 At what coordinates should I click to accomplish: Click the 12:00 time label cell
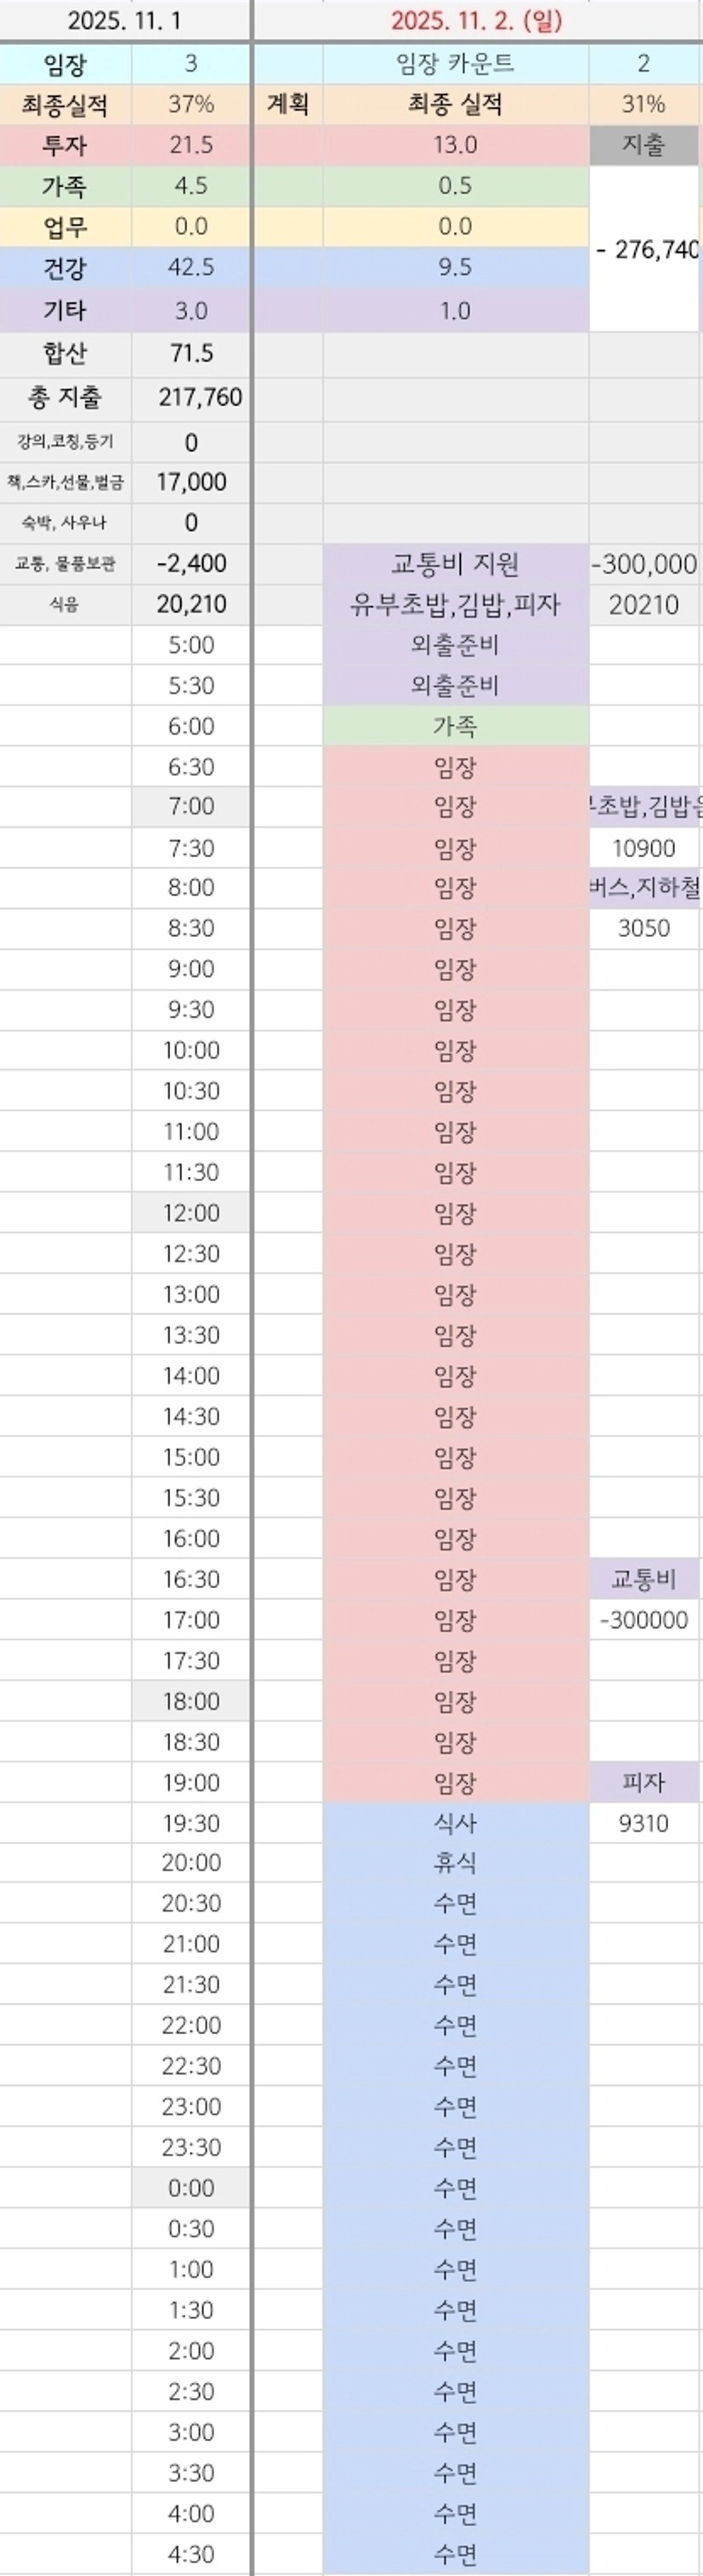point(190,1213)
